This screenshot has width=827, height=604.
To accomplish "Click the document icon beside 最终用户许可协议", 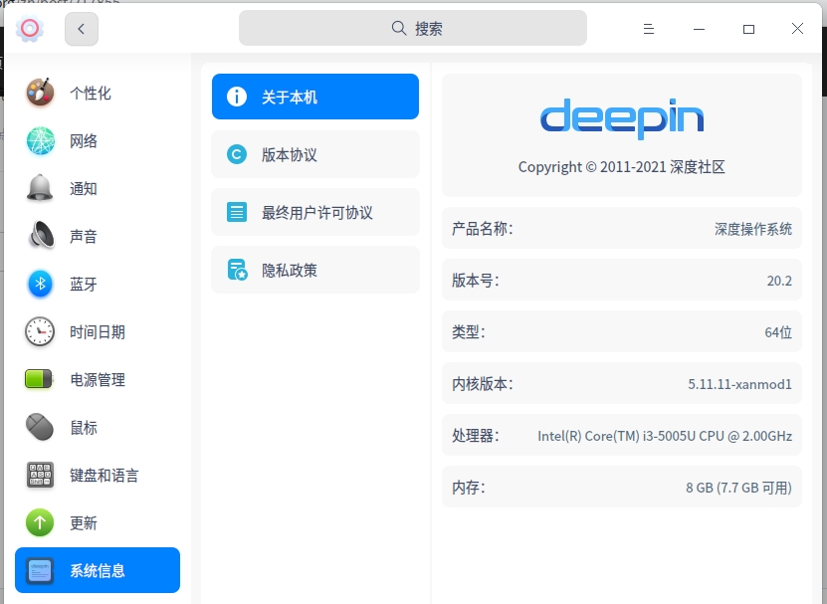I will [x=236, y=212].
